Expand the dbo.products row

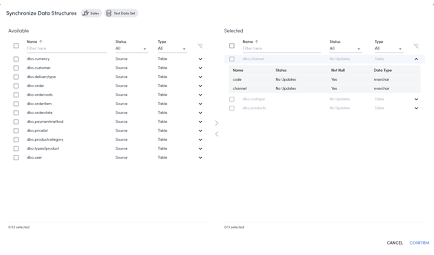416,108
